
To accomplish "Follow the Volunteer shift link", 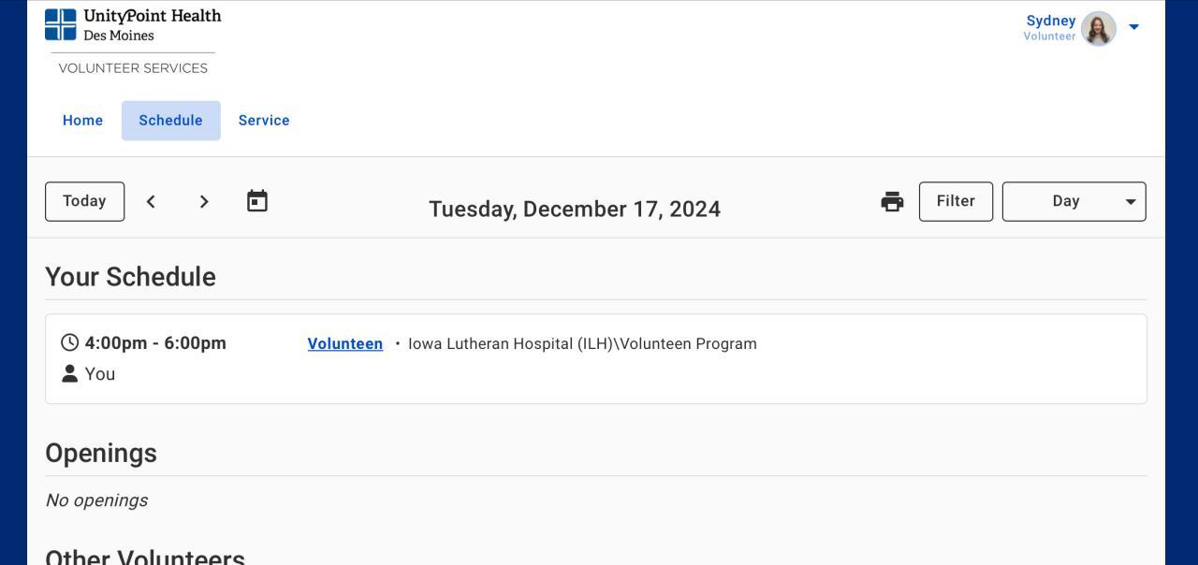I will pyautogui.click(x=344, y=343).
